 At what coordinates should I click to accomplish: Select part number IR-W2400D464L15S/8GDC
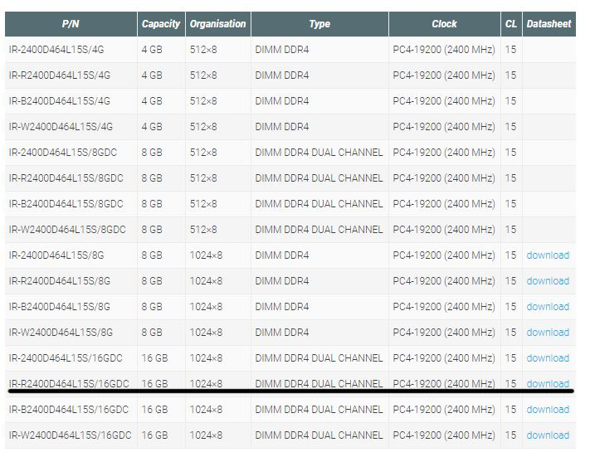[67, 230]
